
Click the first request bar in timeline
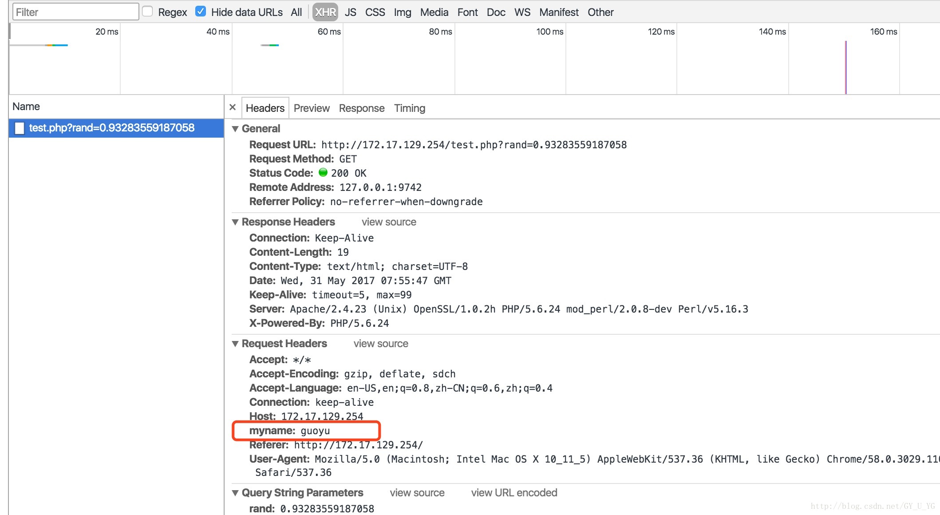39,45
